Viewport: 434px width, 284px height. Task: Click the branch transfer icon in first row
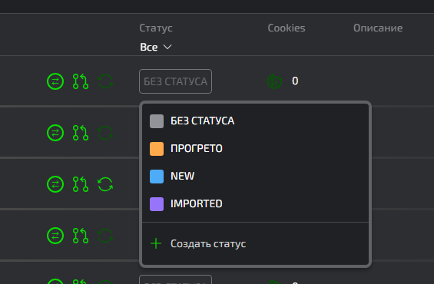(81, 81)
